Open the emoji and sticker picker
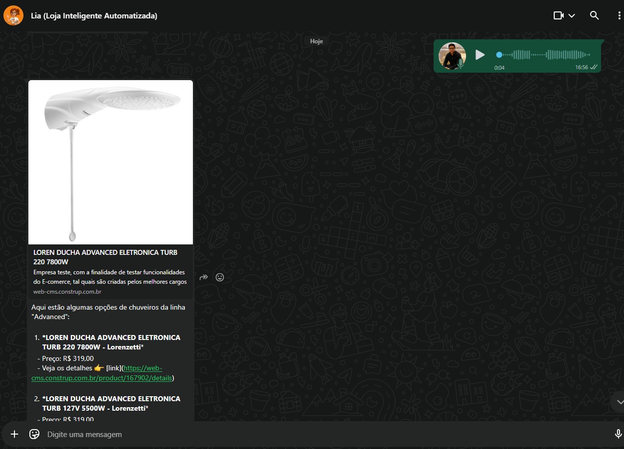This screenshot has height=449, width=624. tap(34, 434)
